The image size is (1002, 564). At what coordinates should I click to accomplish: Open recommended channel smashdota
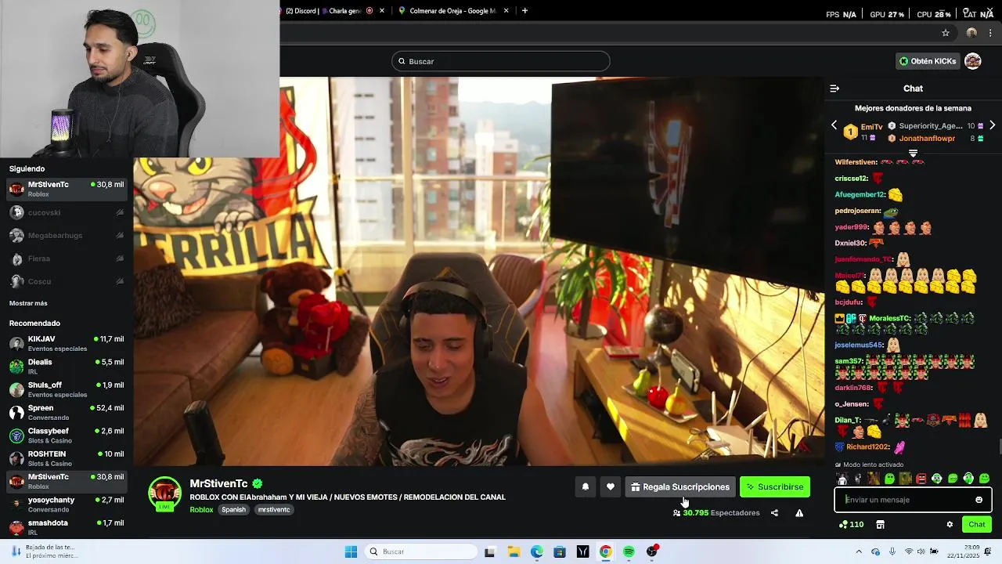(67, 527)
